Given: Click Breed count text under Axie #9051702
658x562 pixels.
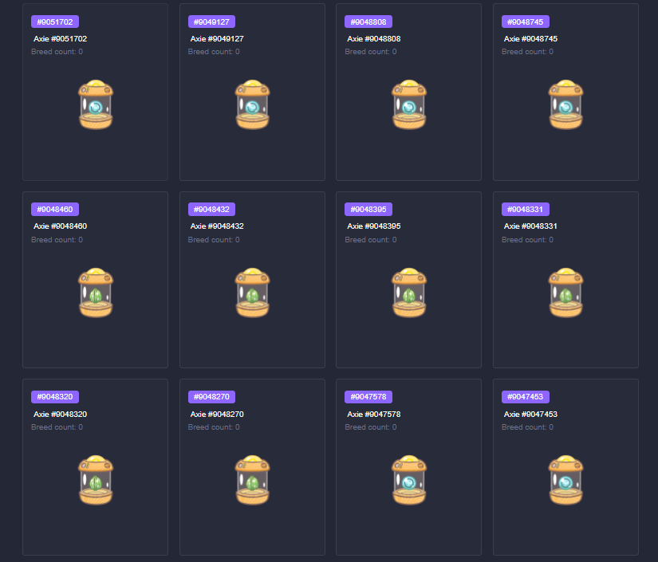Looking at the screenshot, I should pos(57,52).
